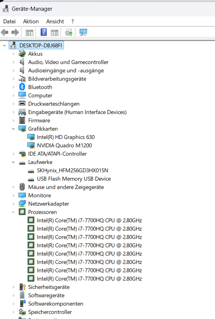Click scan for hardware changes icon
The image size is (215, 319).
pos(83,32)
